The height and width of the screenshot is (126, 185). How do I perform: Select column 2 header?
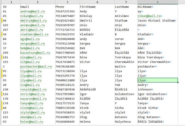(x=38, y=2)
